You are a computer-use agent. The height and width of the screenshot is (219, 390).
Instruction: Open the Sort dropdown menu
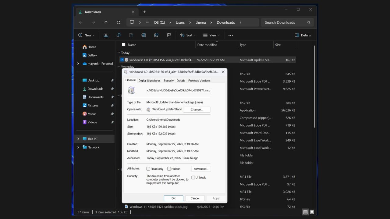[188, 35]
